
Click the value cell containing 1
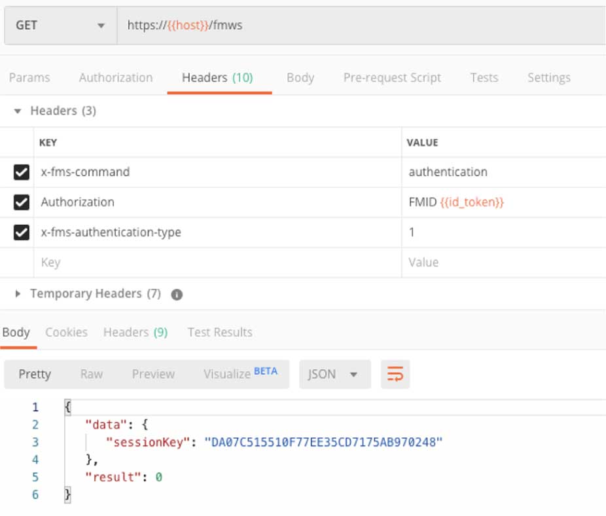click(504, 232)
